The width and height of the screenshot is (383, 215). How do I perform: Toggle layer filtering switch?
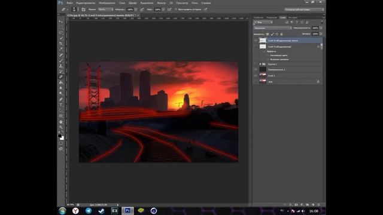(322, 22)
